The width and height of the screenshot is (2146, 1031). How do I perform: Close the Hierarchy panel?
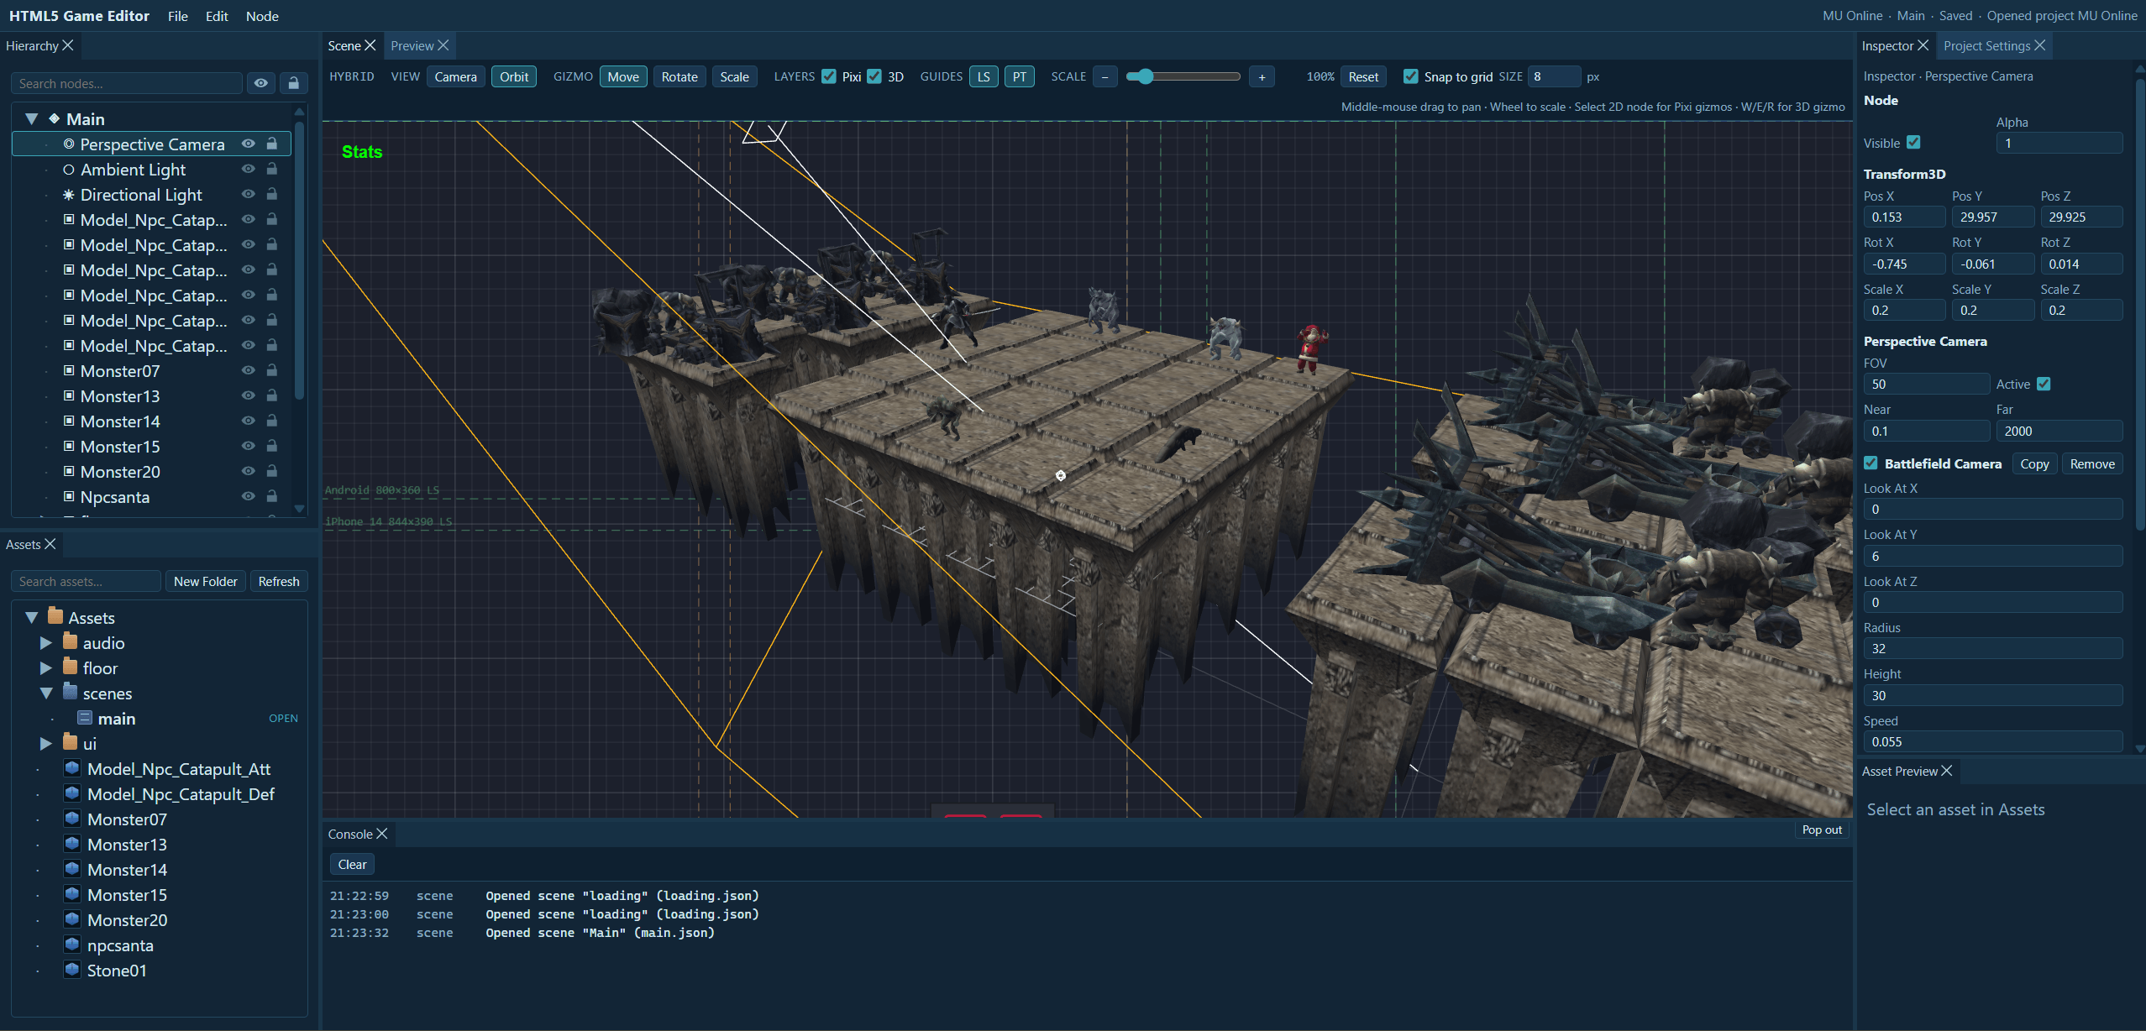pos(68,45)
